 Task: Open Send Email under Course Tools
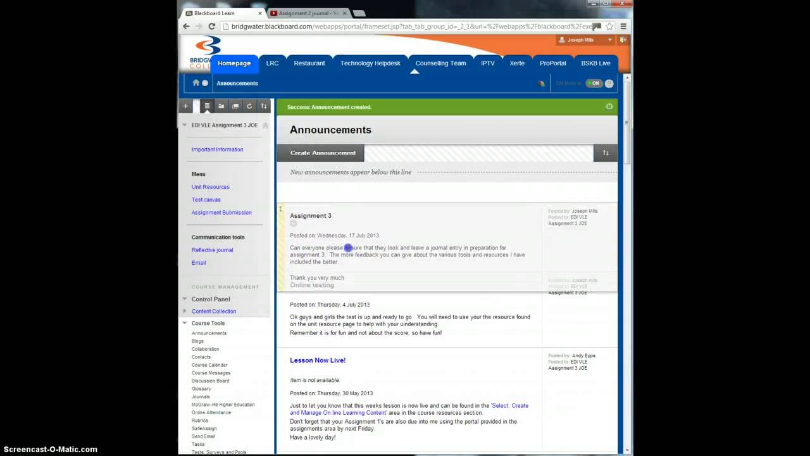(x=203, y=436)
